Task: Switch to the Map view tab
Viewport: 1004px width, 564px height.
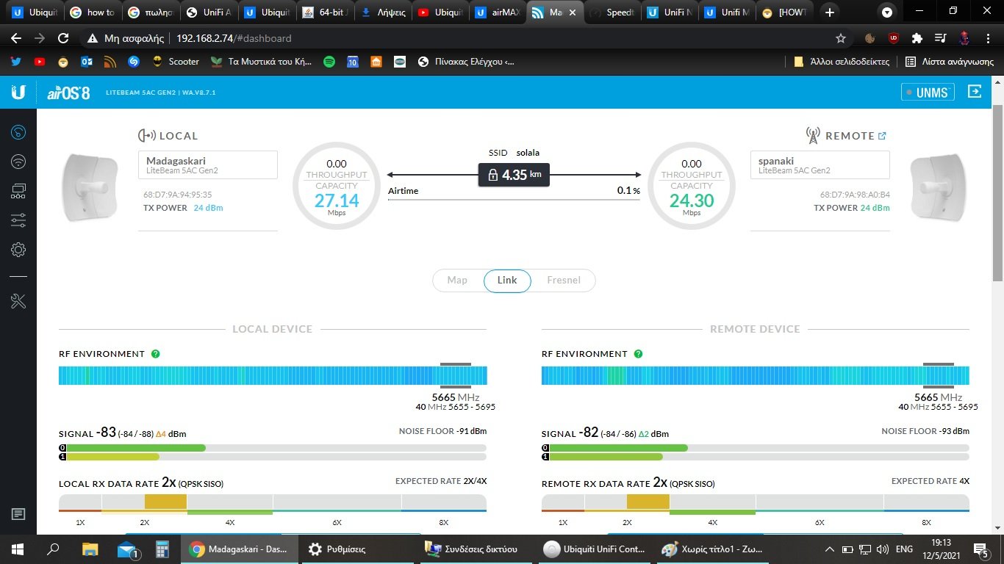Action: coord(457,281)
